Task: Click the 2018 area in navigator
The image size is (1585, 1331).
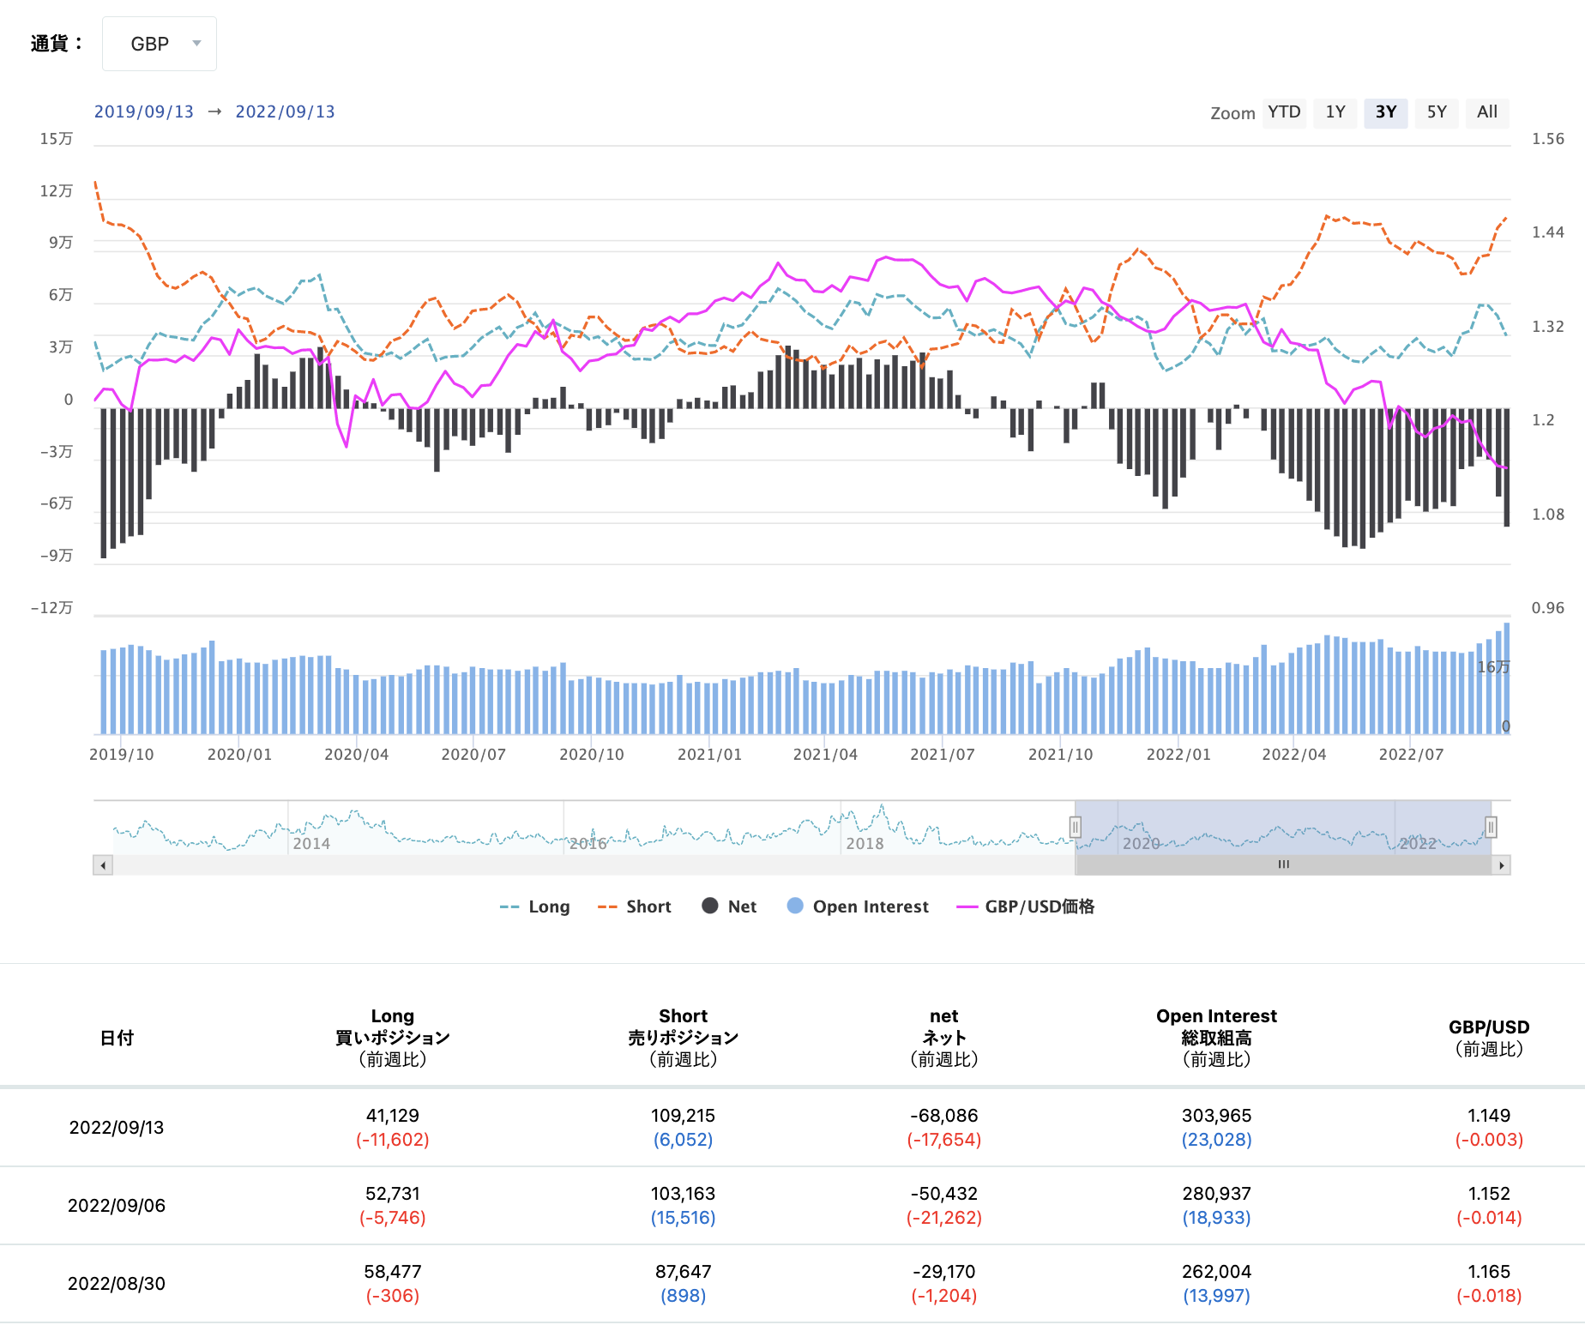Action: tap(865, 844)
